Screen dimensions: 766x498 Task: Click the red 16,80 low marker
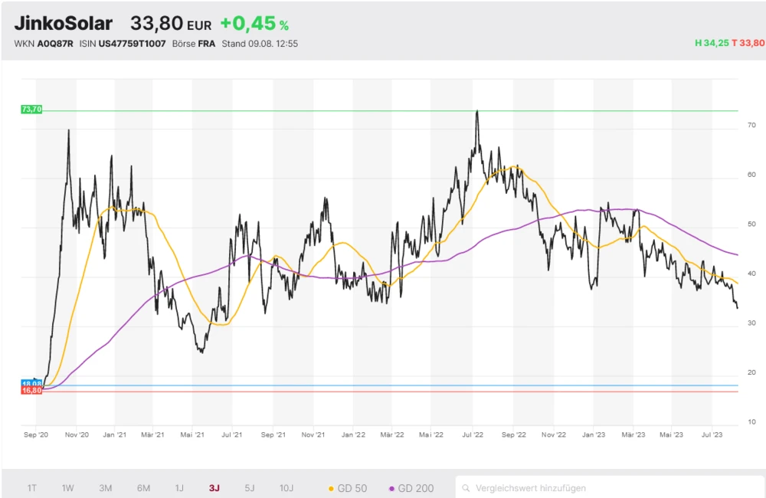[x=32, y=391]
